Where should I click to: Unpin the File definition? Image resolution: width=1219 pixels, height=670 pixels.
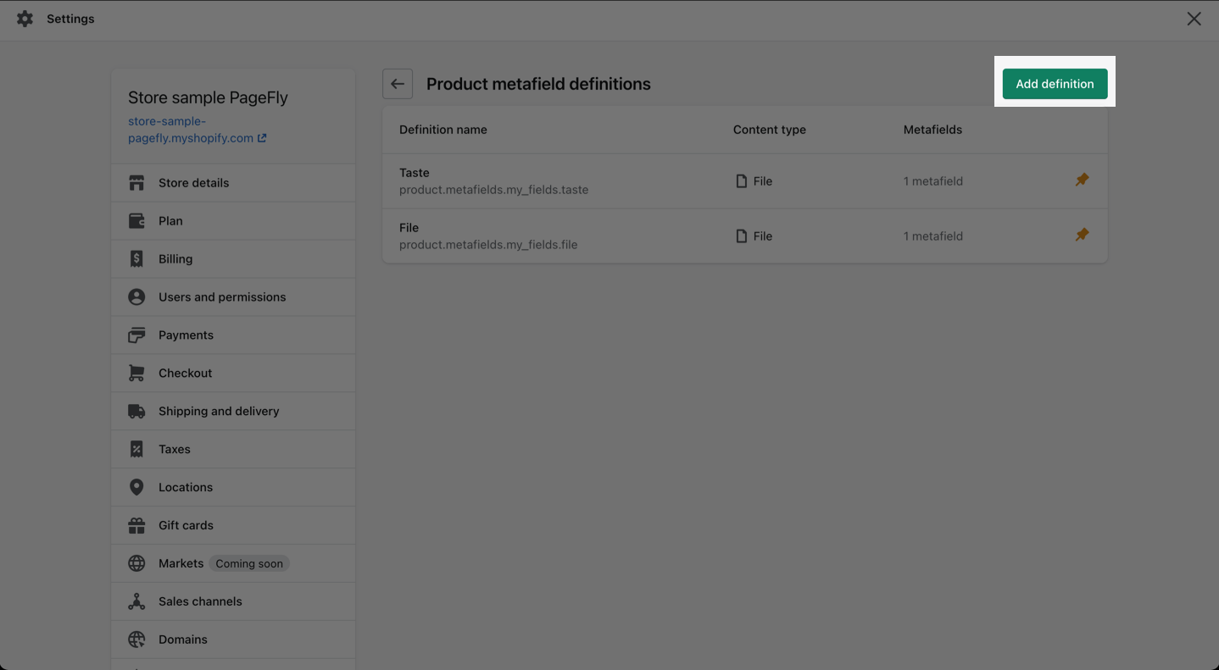(1082, 235)
